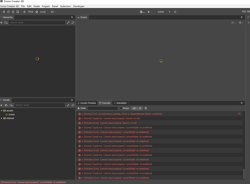Expand the Window 'device' of null error
The image size is (250, 184).
tap(82, 123)
